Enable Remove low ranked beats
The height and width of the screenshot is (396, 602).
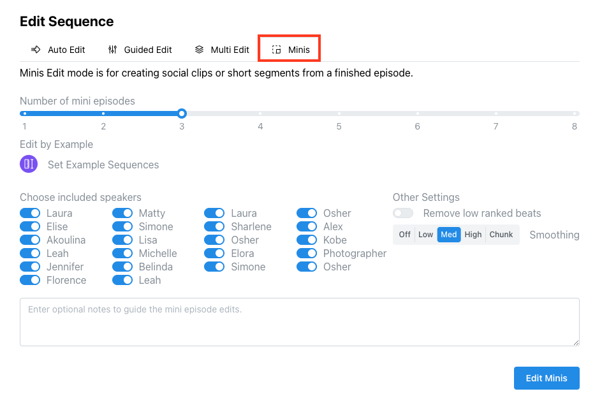pos(403,213)
